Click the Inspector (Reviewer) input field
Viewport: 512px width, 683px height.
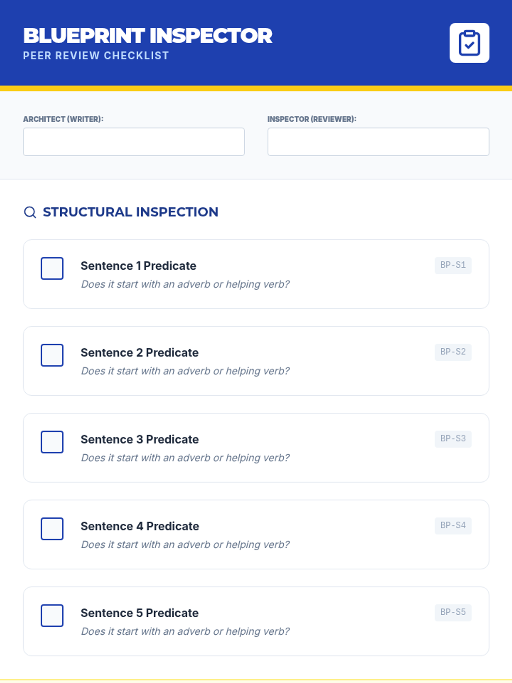point(378,142)
